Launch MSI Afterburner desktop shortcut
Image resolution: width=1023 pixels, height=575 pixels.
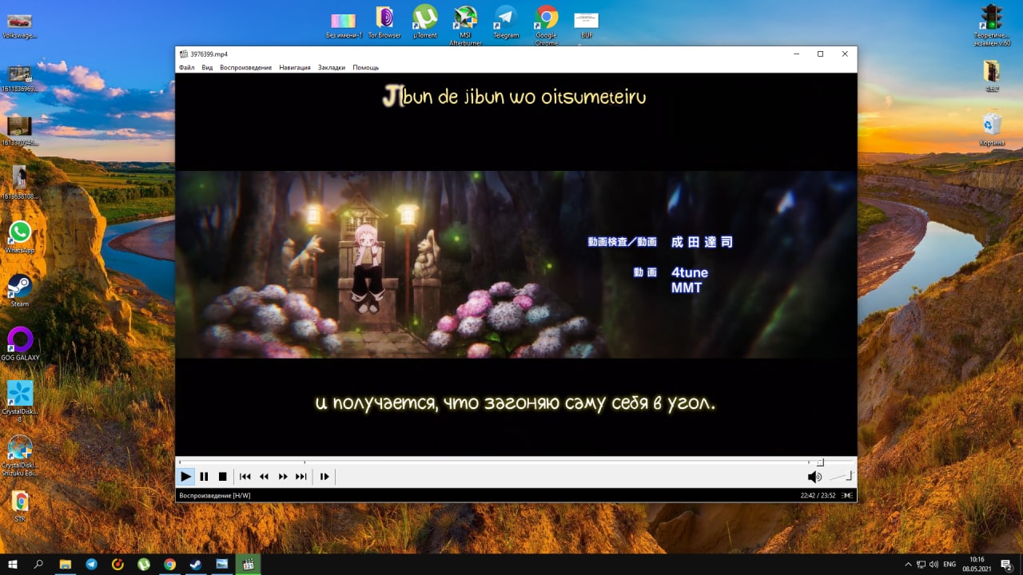(465, 26)
